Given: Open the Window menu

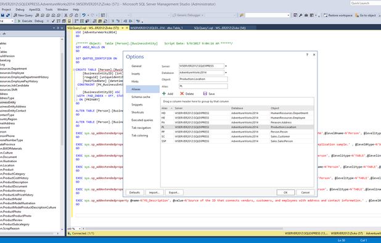Looking at the screenshot, I should (63, 9).
